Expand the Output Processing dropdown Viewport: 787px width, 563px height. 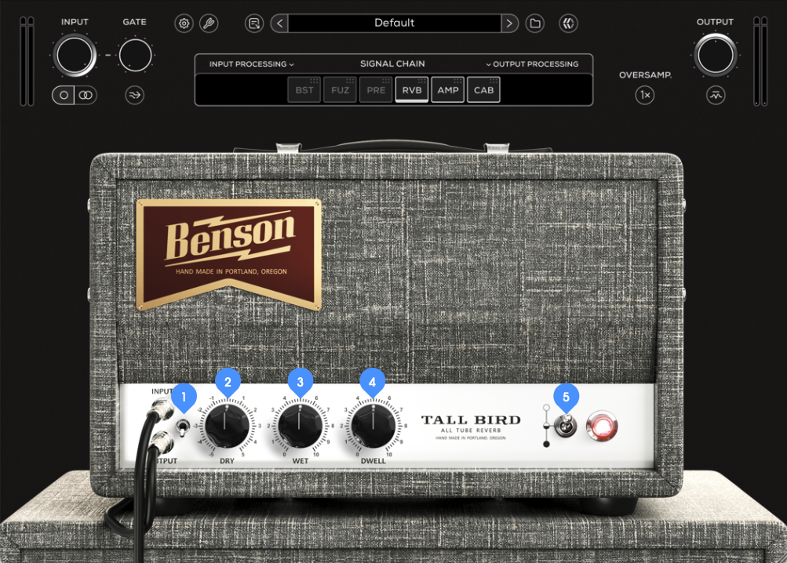(x=532, y=64)
